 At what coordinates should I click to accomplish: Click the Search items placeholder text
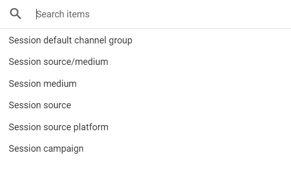click(x=63, y=14)
